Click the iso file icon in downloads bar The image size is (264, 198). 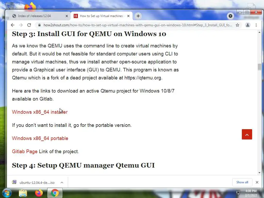(x=14, y=182)
